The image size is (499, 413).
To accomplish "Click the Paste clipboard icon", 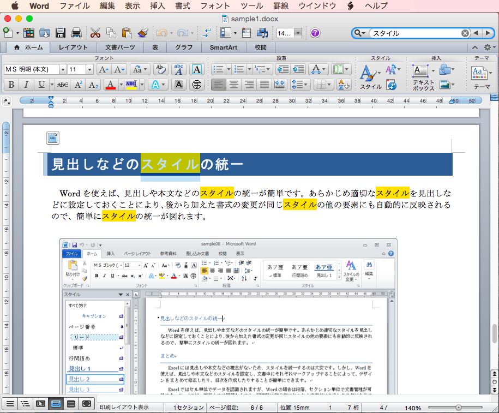I will click(127, 33).
